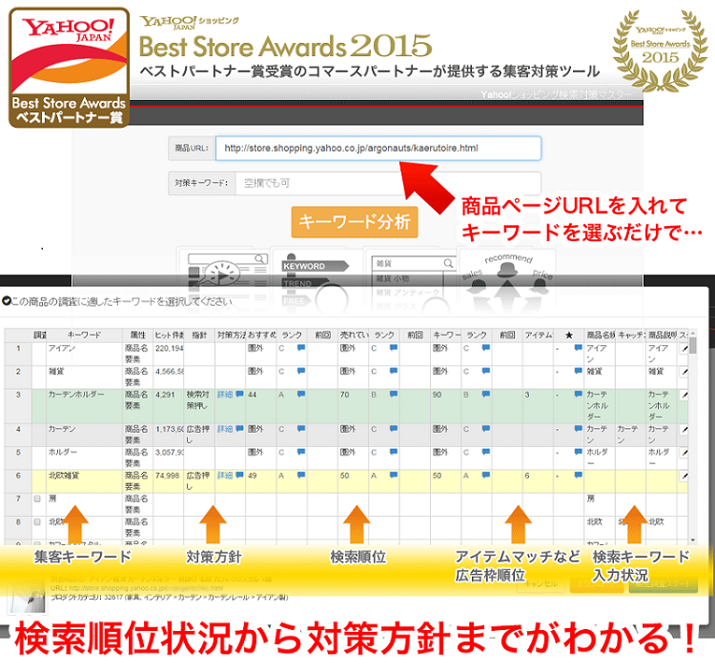
Task: Open recommended-rank comment icon in アイアン row
Action: [301, 348]
